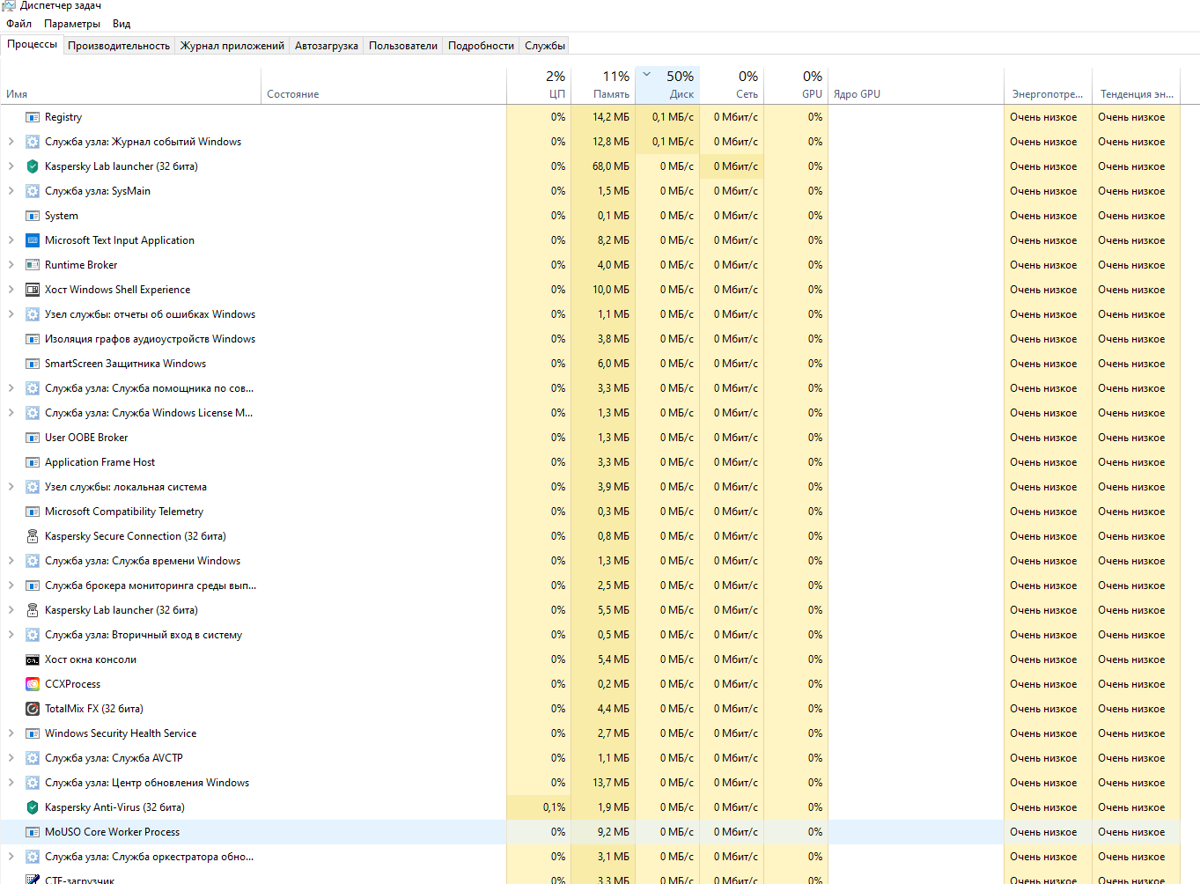Sort by the Память column header
This screenshot has width=1200, height=884.
pos(603,86)
